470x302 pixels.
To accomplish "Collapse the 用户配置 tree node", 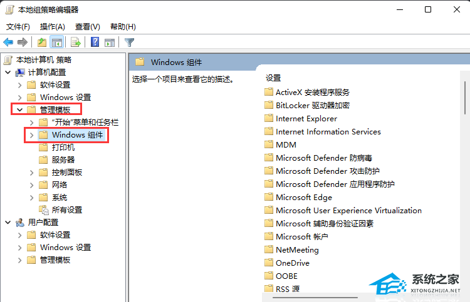I will 8,223.
